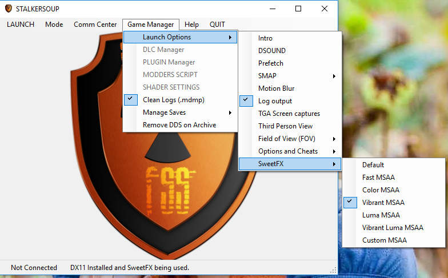The image size is (448, 278).
Task: Click the Not Connected status text
Action: (34, 268)
